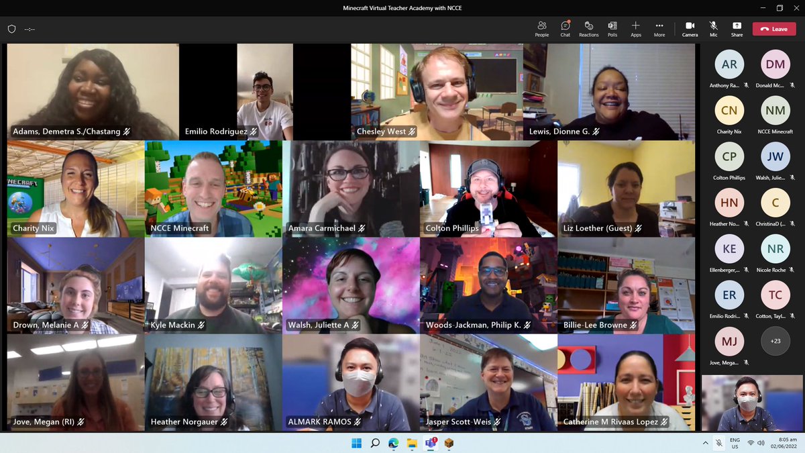Click the Share content button
The height and width of the screenshot is (453, 805).
(737, 29)
